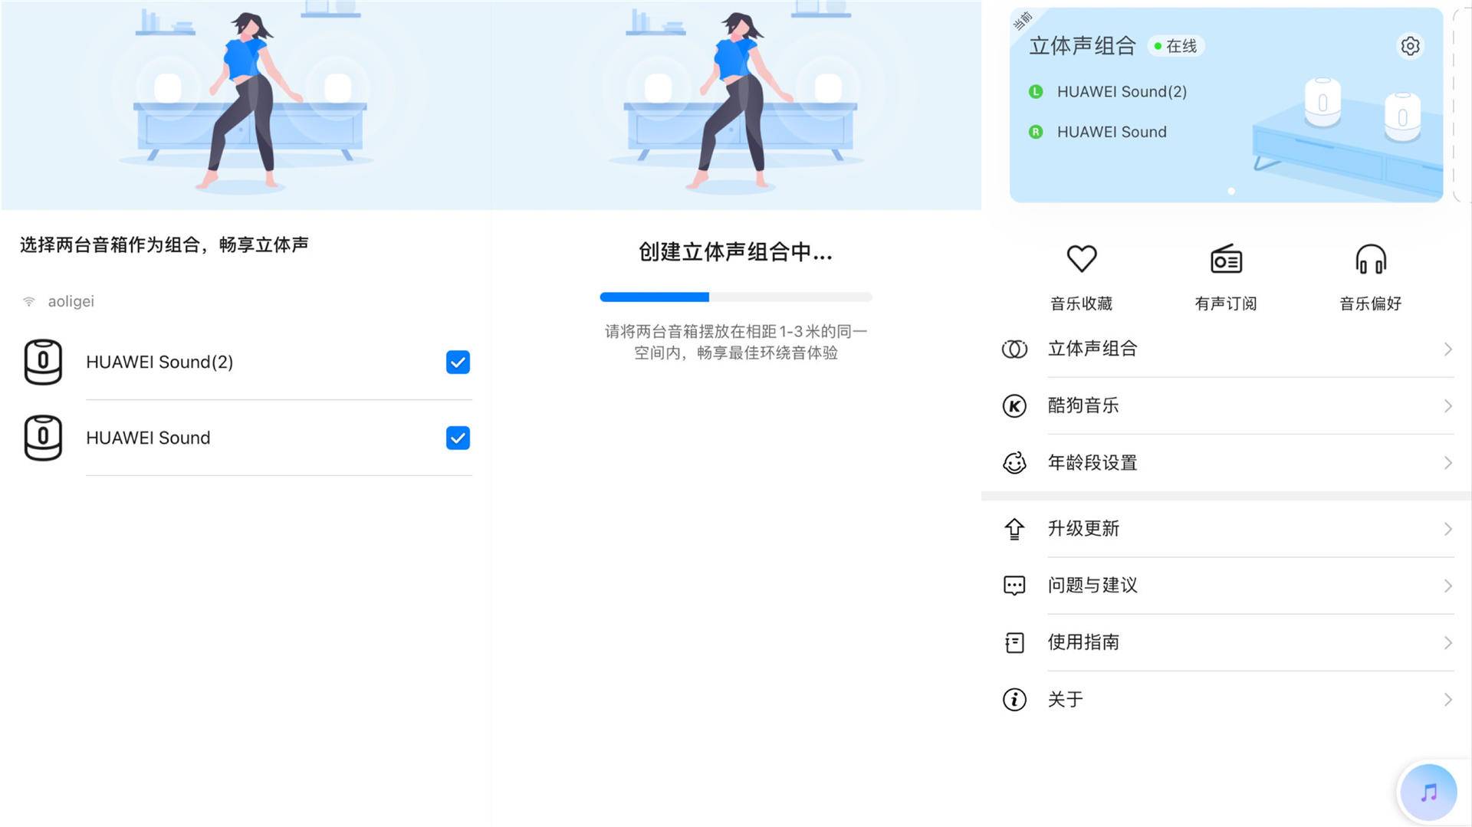Click the 问题与建议 chat bubble icon

[x=1014, y=586]
